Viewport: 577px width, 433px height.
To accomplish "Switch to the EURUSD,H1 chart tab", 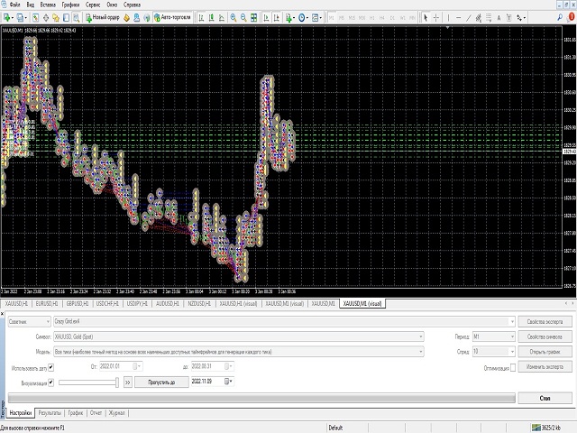I will [x=47, y=303].
